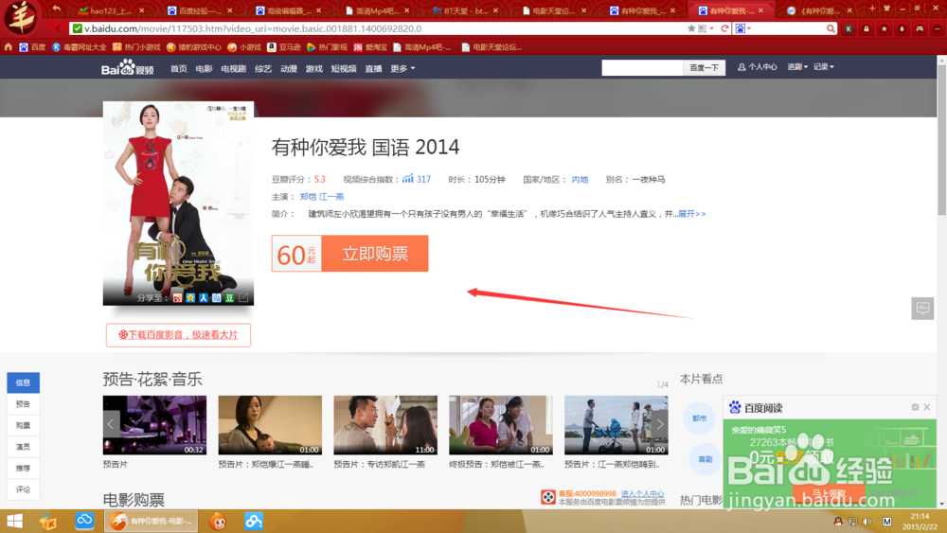Open the Windows Start button
Image resolution: width=947 pixels, height=533 pixels.
14,521
